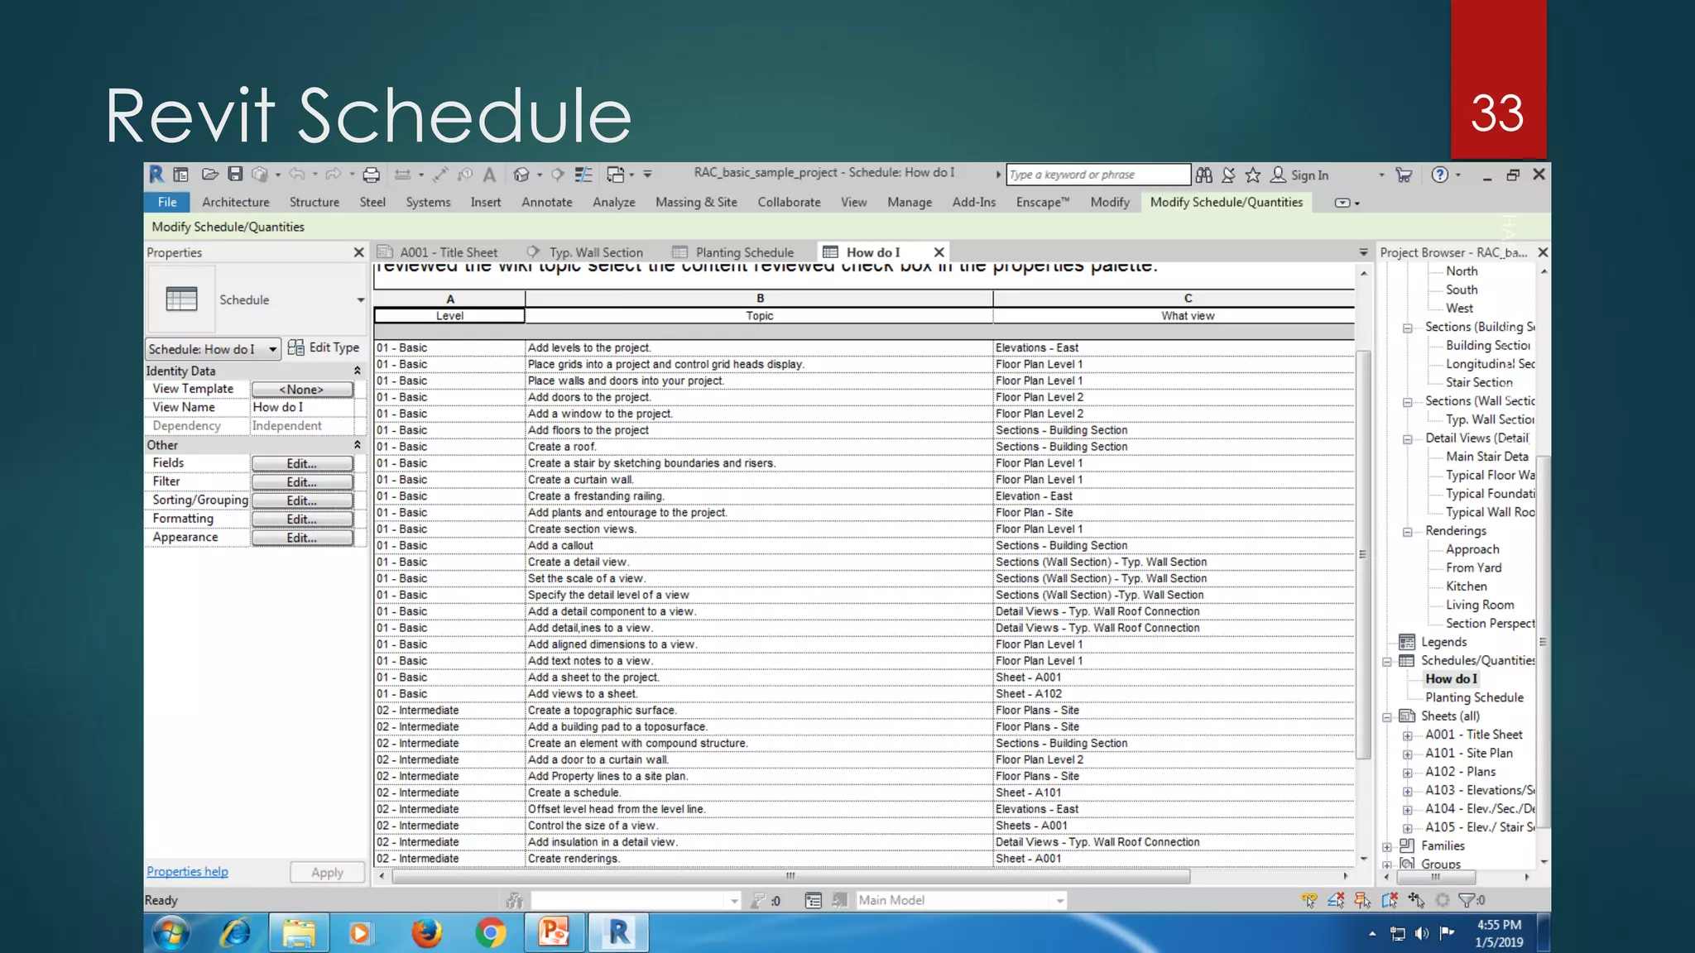The image size is (1695, 953).
Task: Open the Communication Center satellite icon
Action: point(1229,175)
